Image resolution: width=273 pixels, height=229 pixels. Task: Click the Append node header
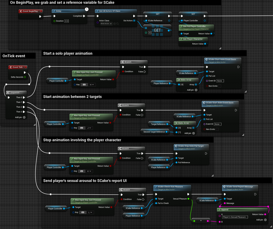tap(236, 209)
